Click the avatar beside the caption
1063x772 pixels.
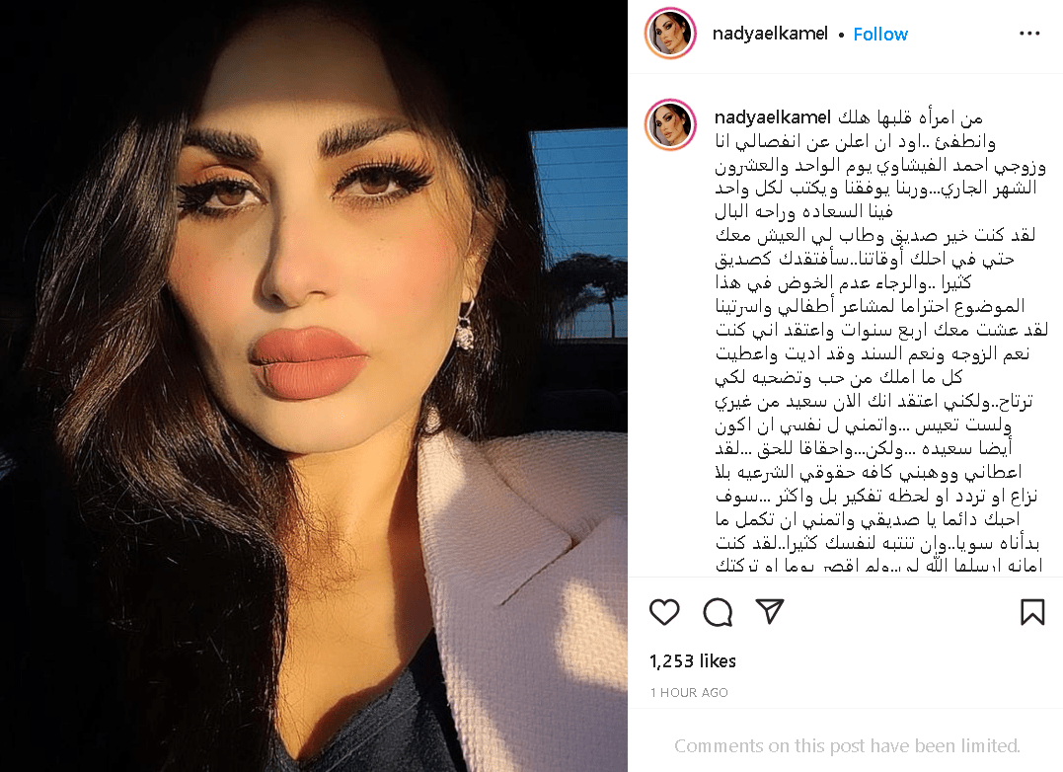pos(670,124)
